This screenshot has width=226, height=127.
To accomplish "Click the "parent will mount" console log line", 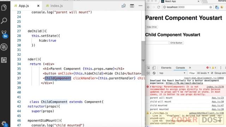I will coord(161,98).
